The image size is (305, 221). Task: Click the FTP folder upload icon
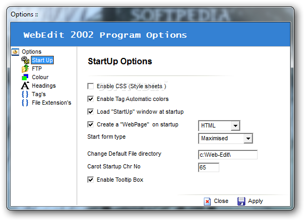[25, 69]
